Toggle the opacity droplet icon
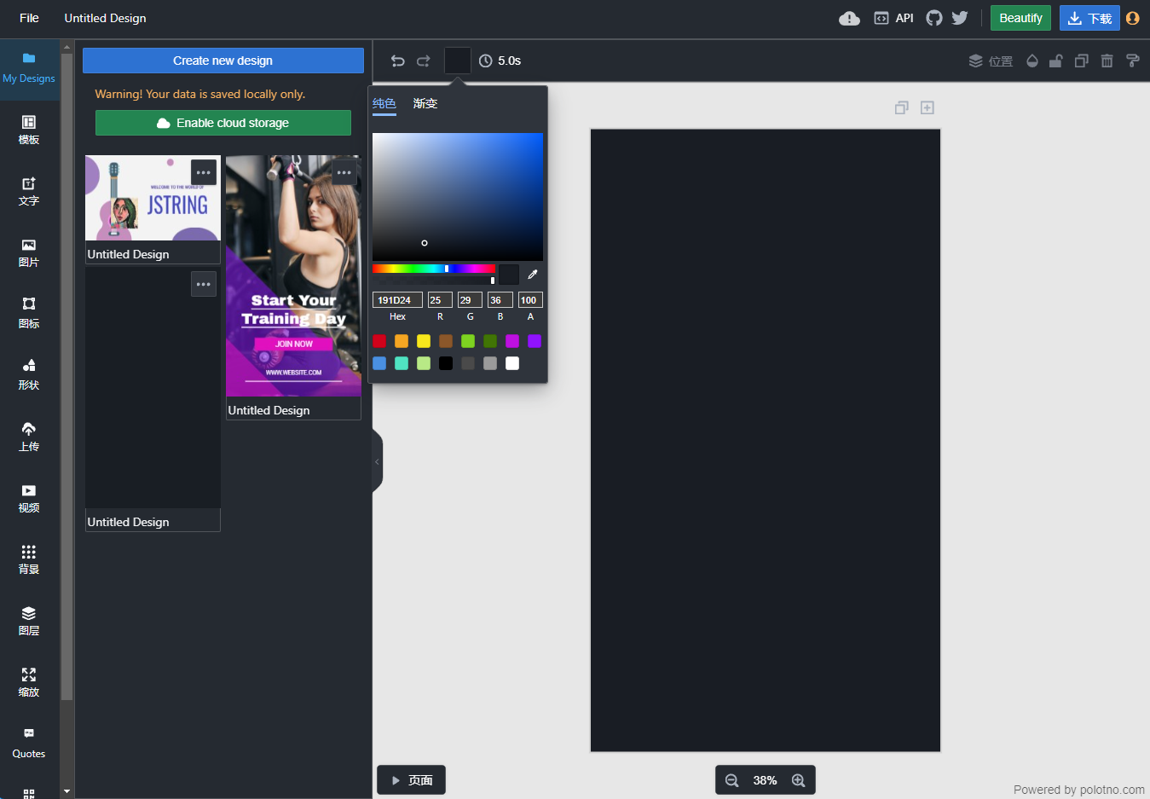 [x=1032, y=61]
